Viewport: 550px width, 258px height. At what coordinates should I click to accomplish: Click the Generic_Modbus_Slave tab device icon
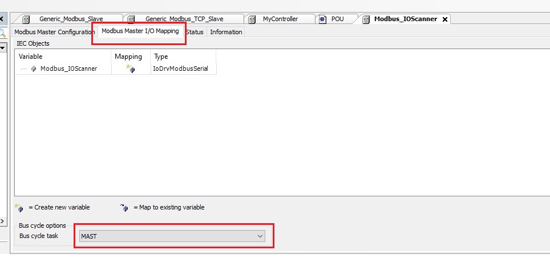tap(26, 19)
